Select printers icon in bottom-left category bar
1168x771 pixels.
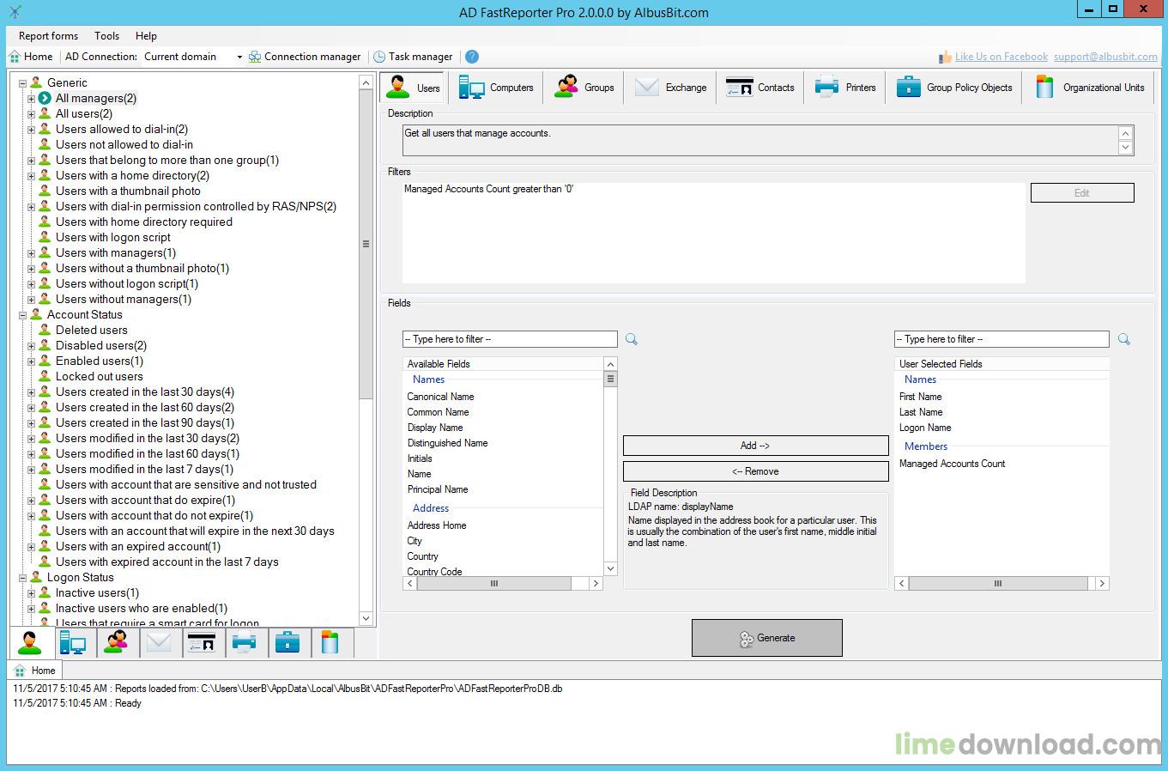tap(245, 642)
